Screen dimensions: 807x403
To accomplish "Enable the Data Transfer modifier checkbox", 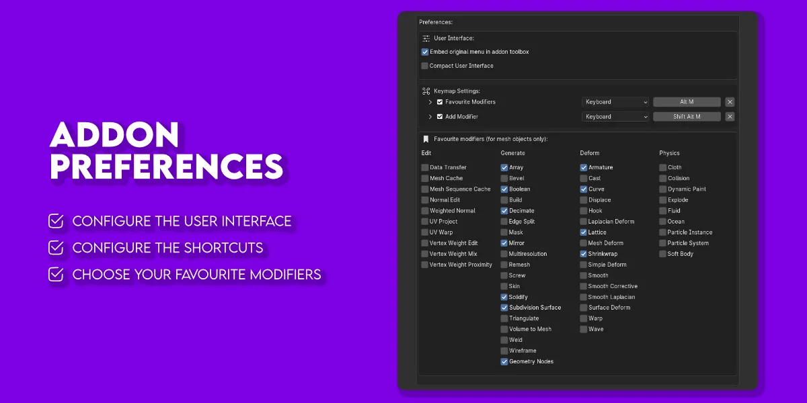I will tap(425, 168).
